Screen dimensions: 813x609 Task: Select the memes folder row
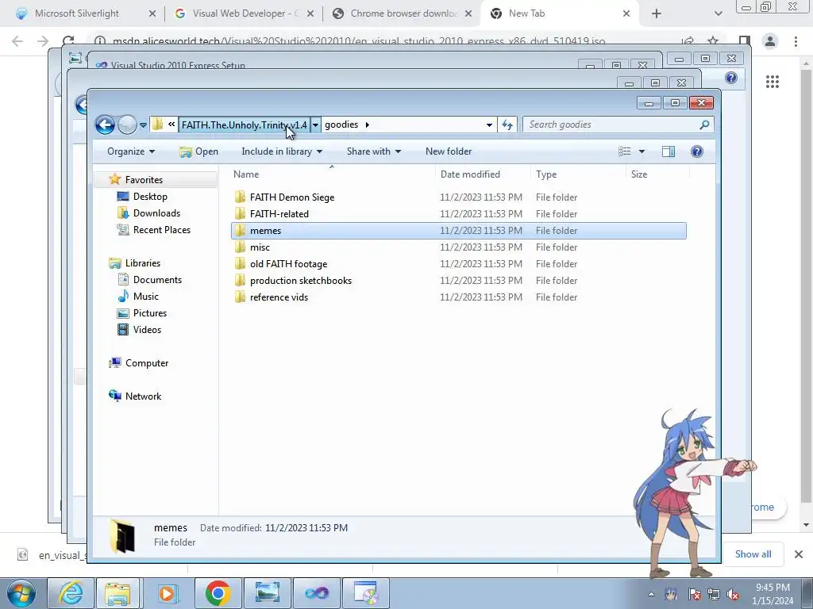coord(458,231)
